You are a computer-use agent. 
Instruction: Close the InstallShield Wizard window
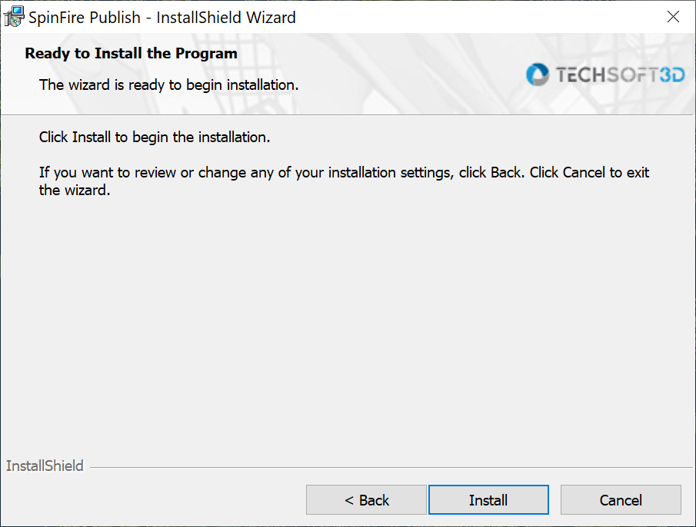pyautogui.click(x=673, y=17)
